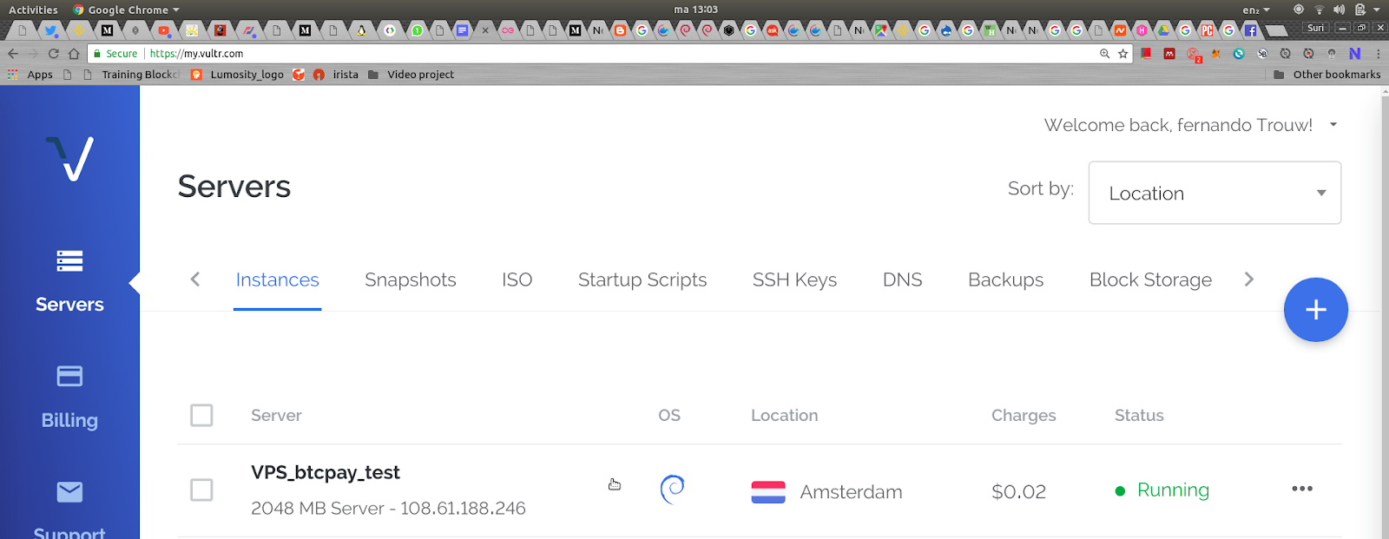Select the Instances tab
The height and width of the screenshot is (539, 1389).
click(x=278, y=279)
